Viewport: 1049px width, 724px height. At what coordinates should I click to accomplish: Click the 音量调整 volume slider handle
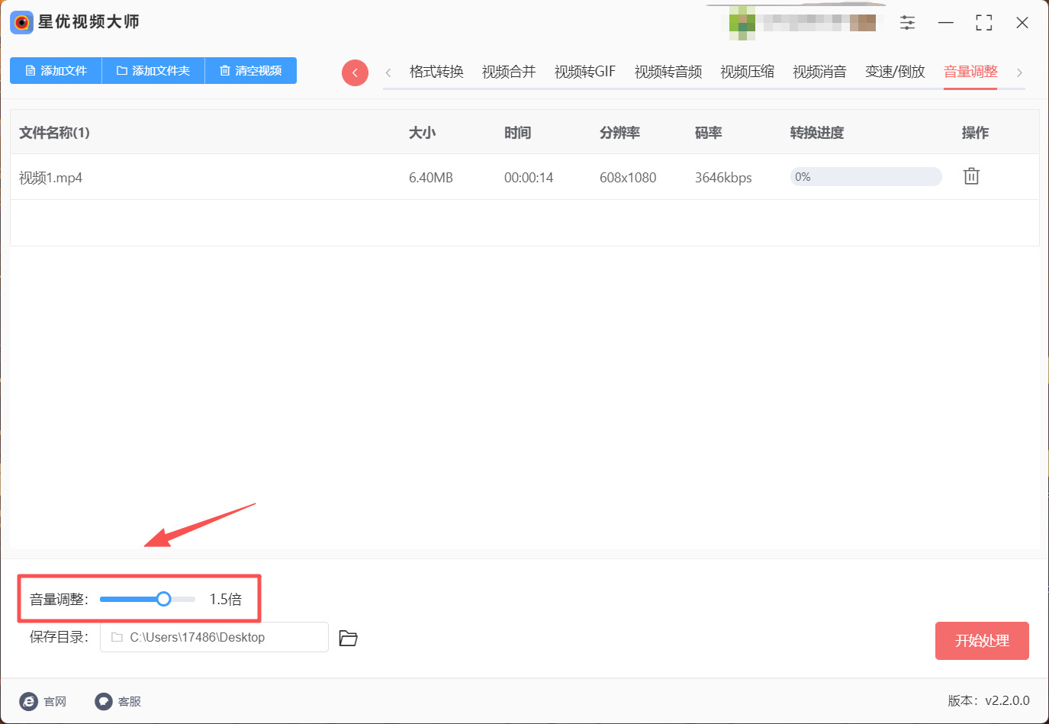(163, 599)
